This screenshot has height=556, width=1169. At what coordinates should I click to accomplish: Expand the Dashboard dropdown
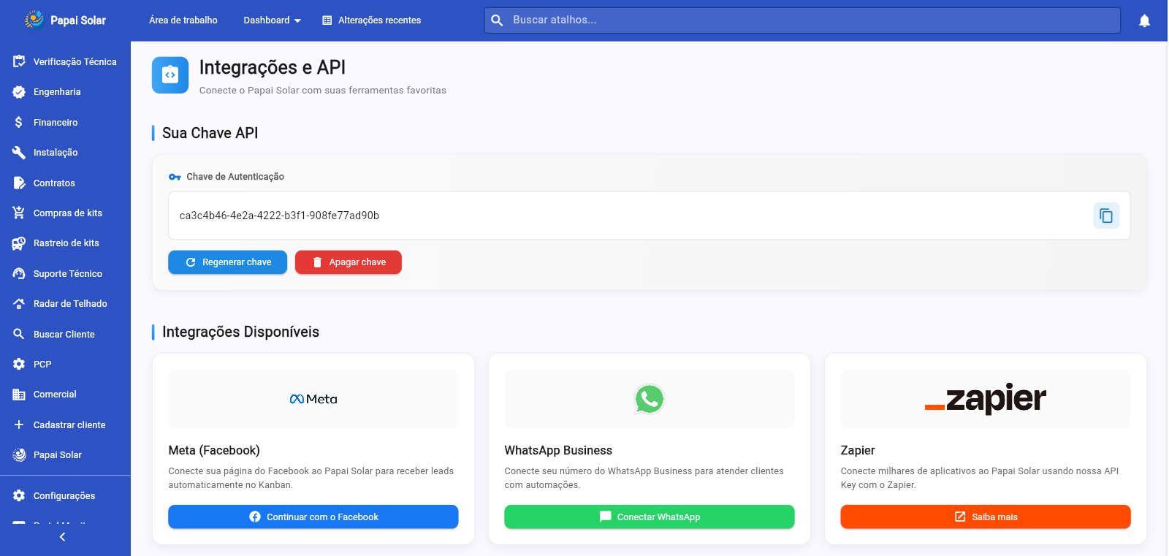272,20
